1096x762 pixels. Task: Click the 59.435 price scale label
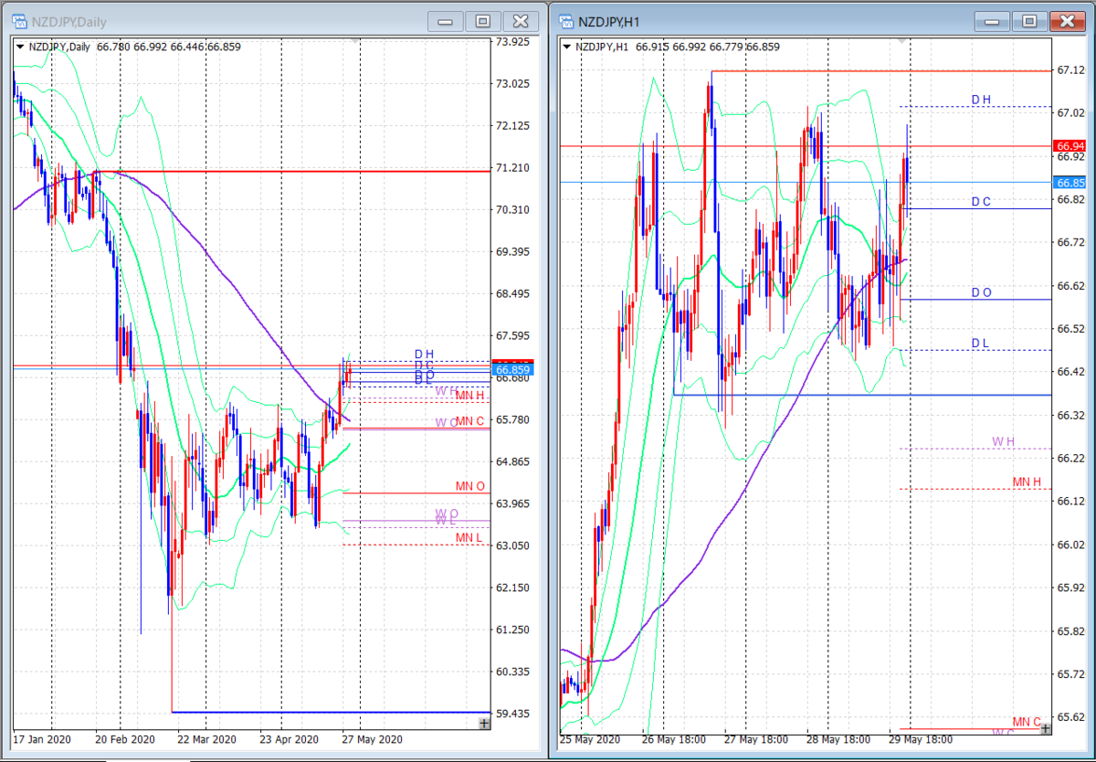[x=512, y=714]
